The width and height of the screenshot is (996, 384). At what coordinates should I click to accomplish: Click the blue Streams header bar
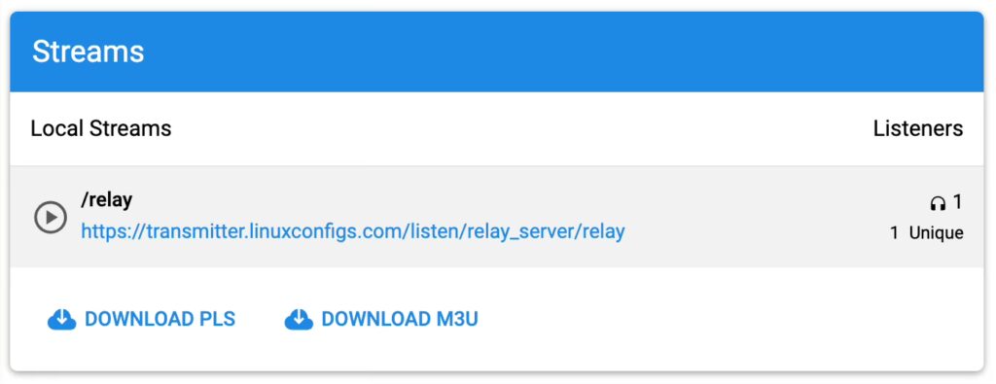pos(497,52)
